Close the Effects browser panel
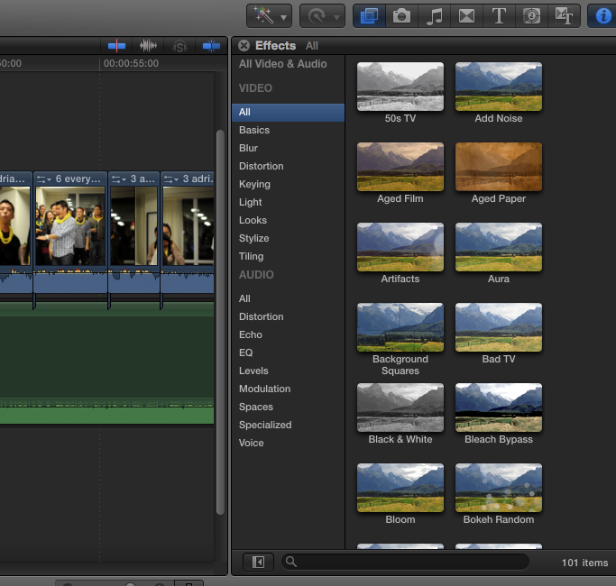 pos(244,46)
